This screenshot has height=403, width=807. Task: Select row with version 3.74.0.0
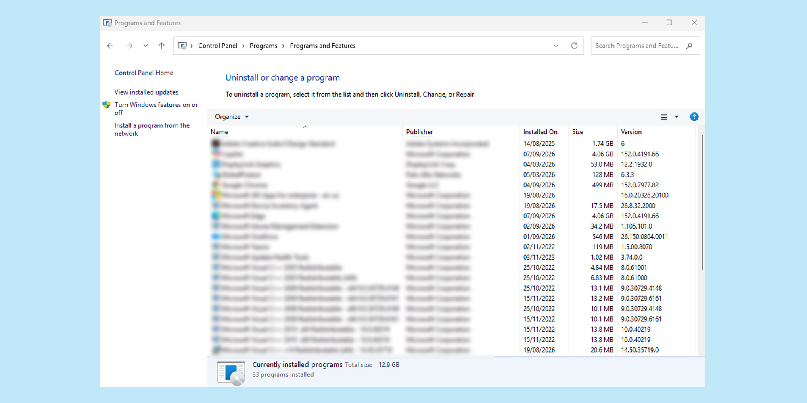coord(452,257)
